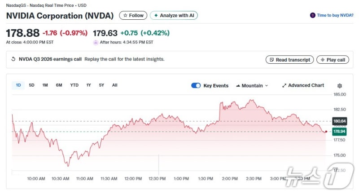Select the YTD time range
The height and width of the screenshot is (194, 359).
click(74, 85)
